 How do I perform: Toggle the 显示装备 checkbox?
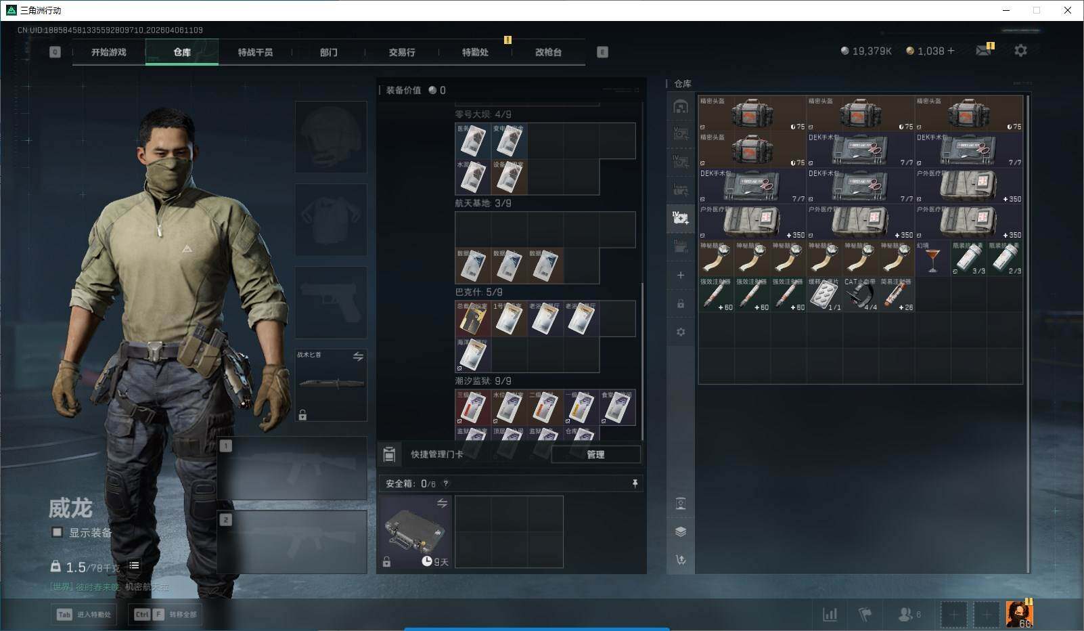click(58, 532)
